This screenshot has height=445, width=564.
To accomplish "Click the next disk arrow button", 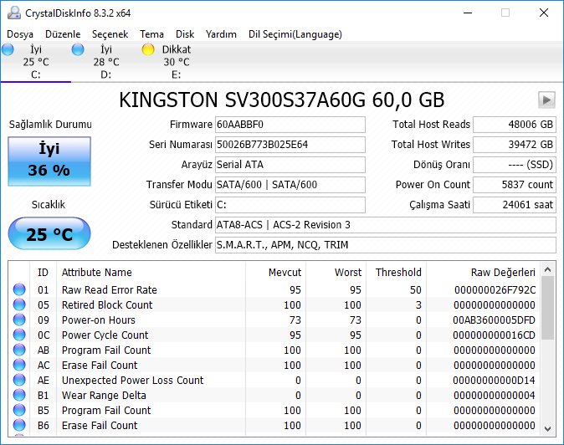I will tap(546, 100).
